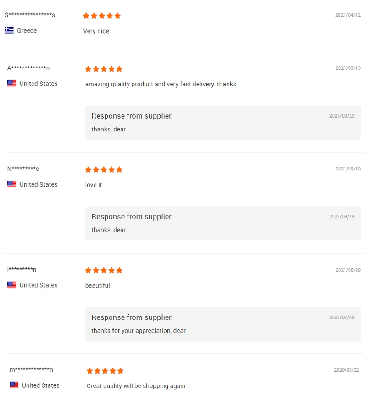Click the review date 2021/04/12
This screenshot has height=419, width=367.
tap(348, 15)
